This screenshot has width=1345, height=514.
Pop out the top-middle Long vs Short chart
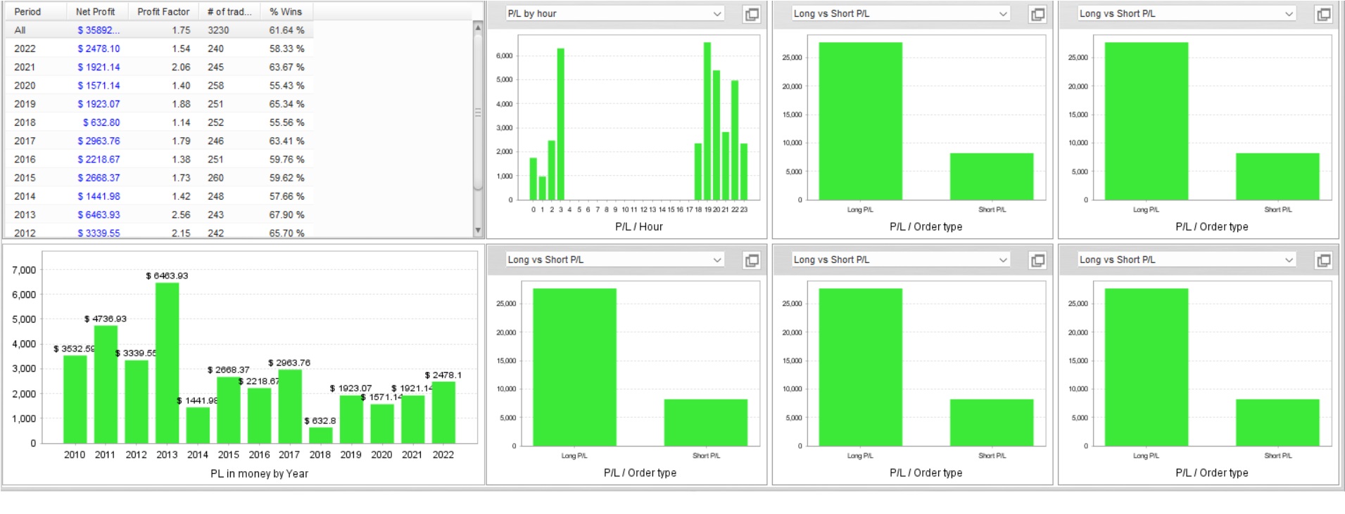click(x=1037, y=14)
